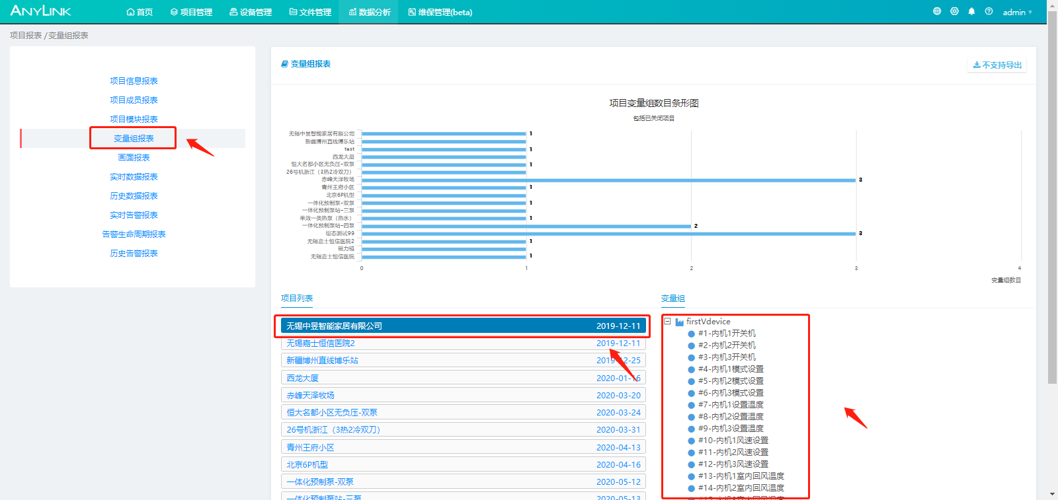Select variable #12-内机3风速设置
Screen dimensions: 1058x500
(733, 464)
